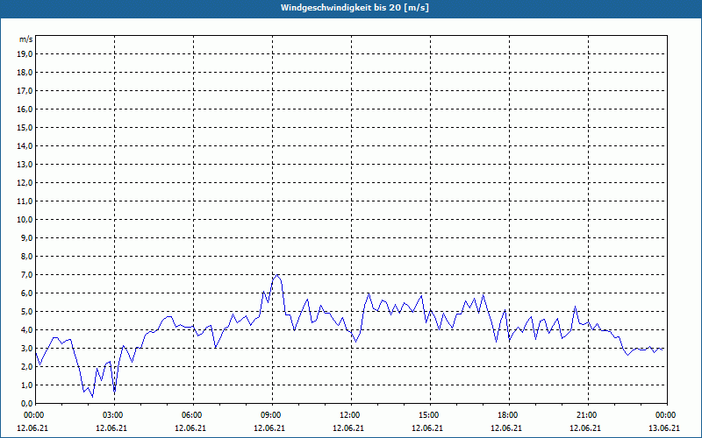Viewport: 702px width, 438px height.
Task: Select the '21:00' time label
Action: pos(587,415)
